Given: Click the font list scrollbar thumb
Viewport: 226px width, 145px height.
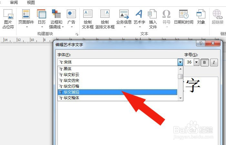Looking at the screenshot, I should pyautogui.click(x=180, y=76).
